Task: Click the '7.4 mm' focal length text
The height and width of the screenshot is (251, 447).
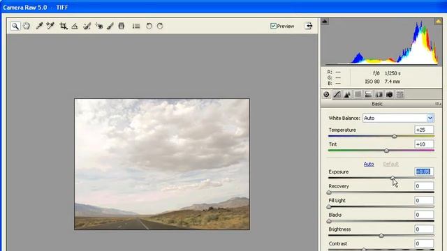Action: 393,82
